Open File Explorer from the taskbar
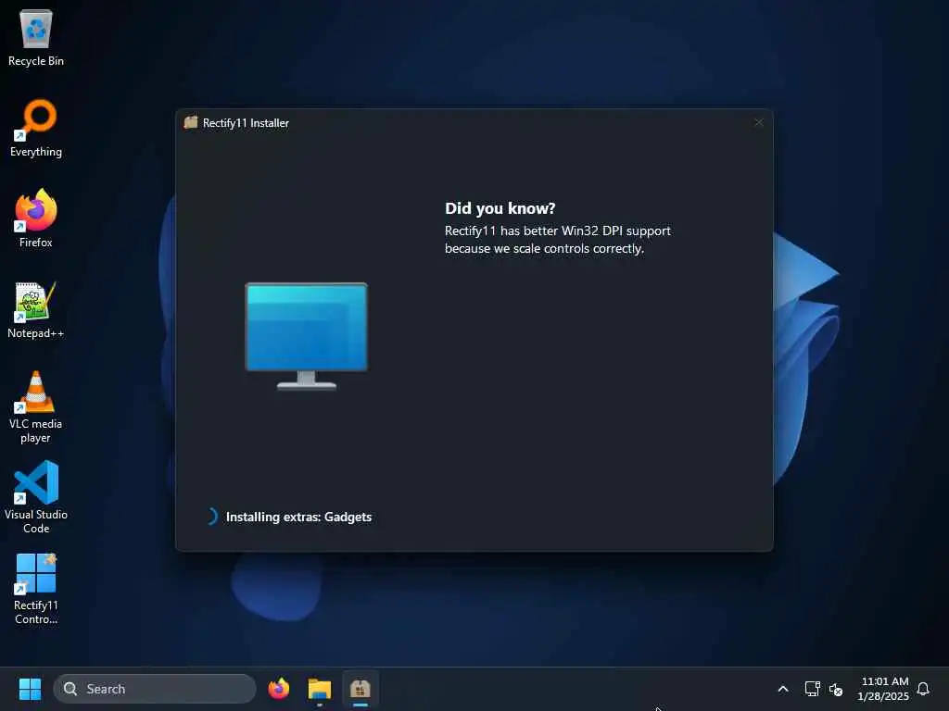 [x=320, y=689]
